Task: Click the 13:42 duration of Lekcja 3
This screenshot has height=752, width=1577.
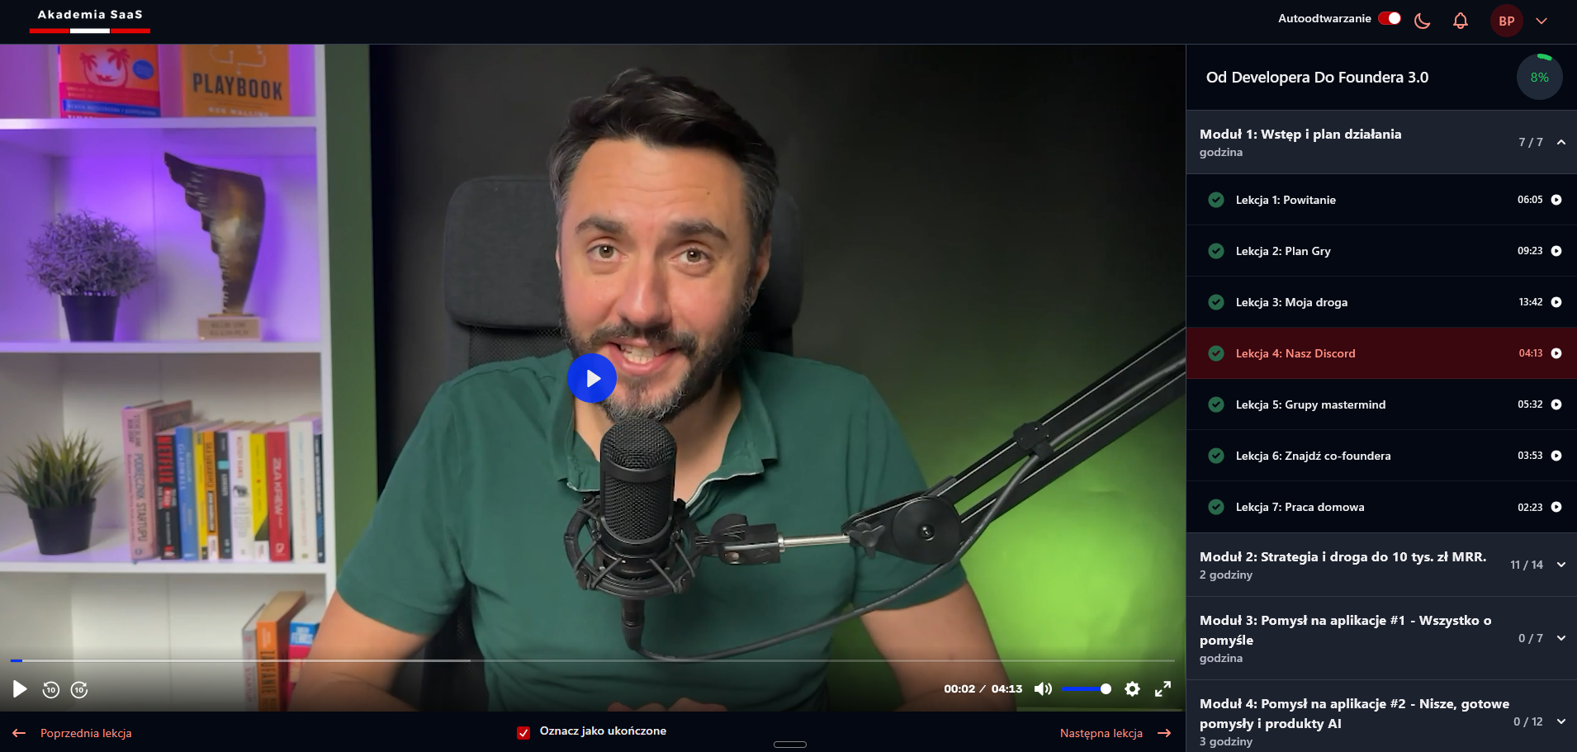Action: tap(1531, 302)
